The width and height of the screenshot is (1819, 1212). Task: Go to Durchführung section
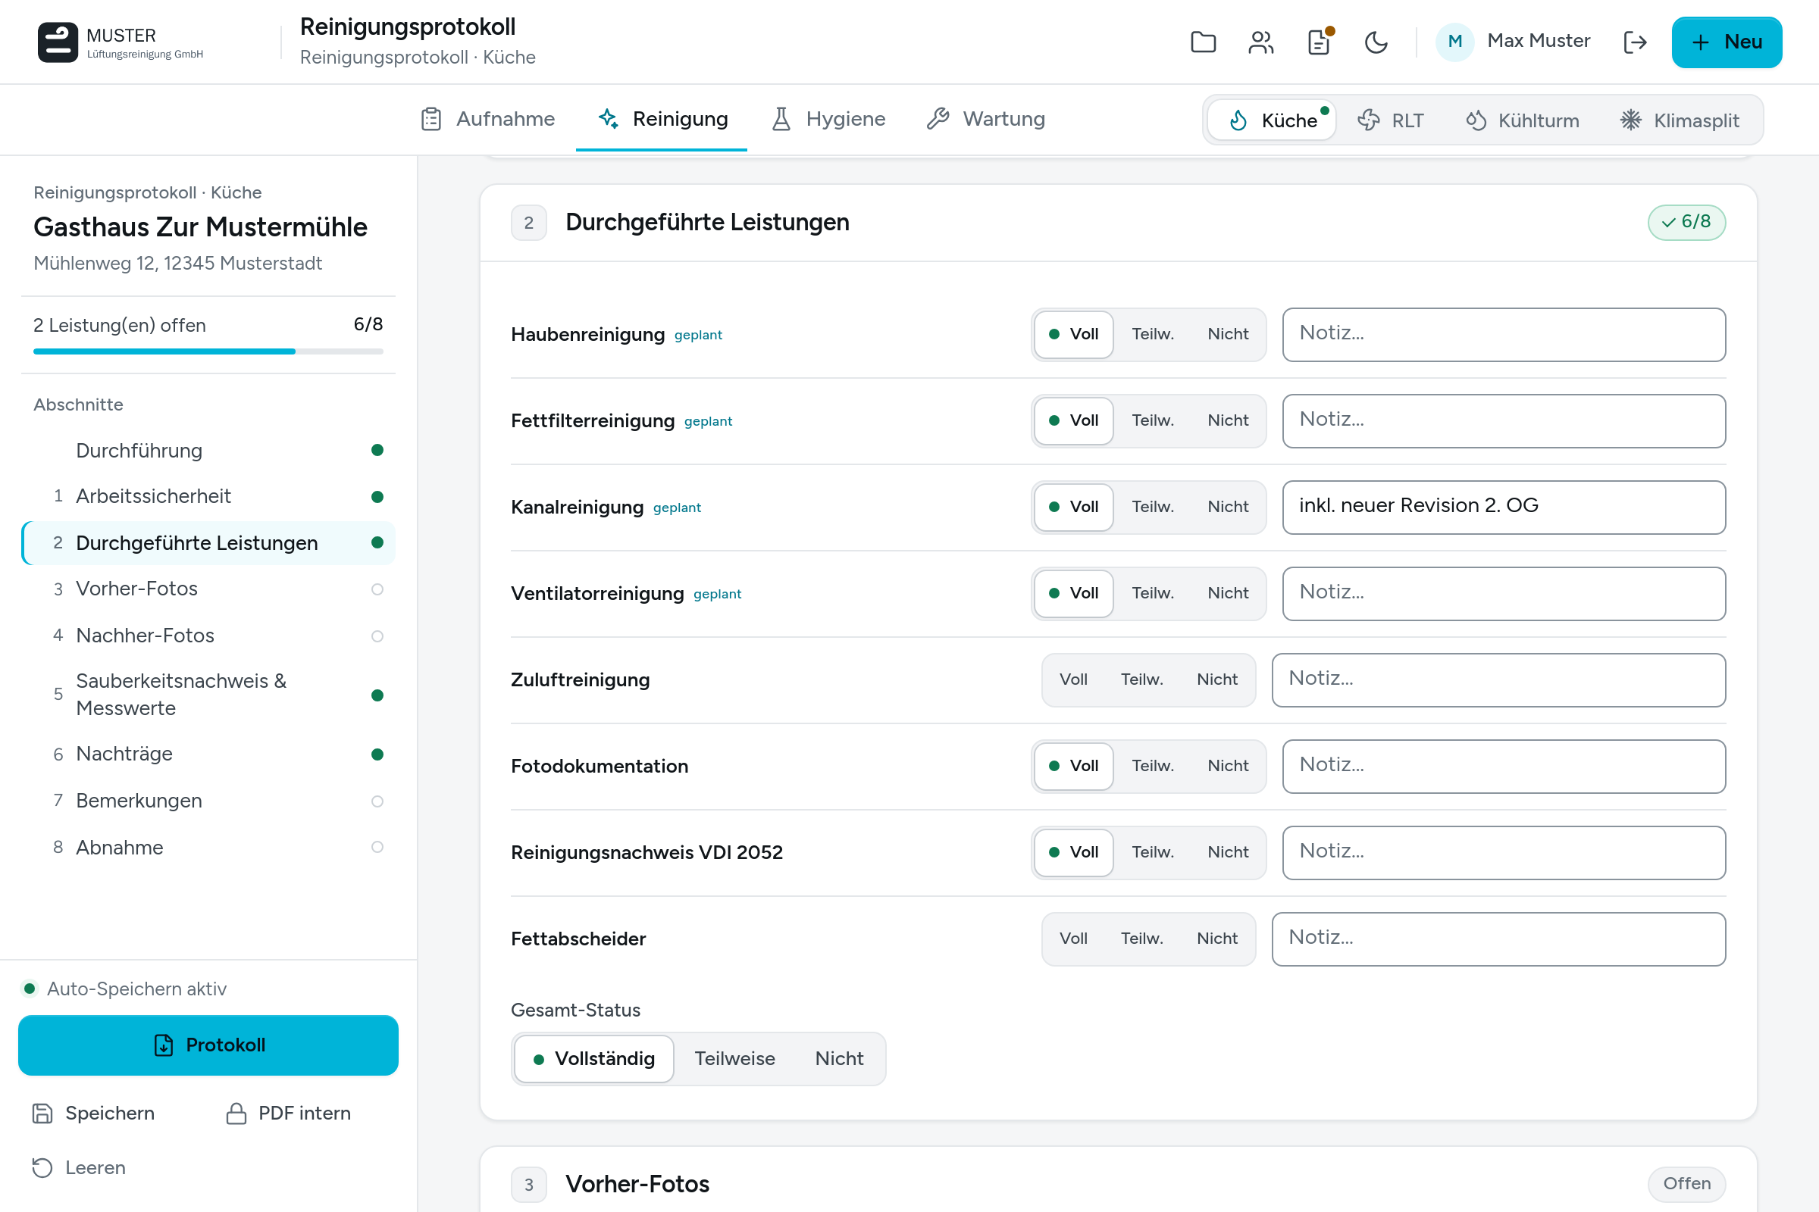208,451
